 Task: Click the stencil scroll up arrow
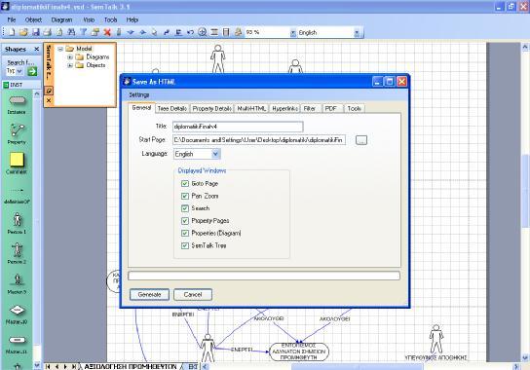[37, 93]
